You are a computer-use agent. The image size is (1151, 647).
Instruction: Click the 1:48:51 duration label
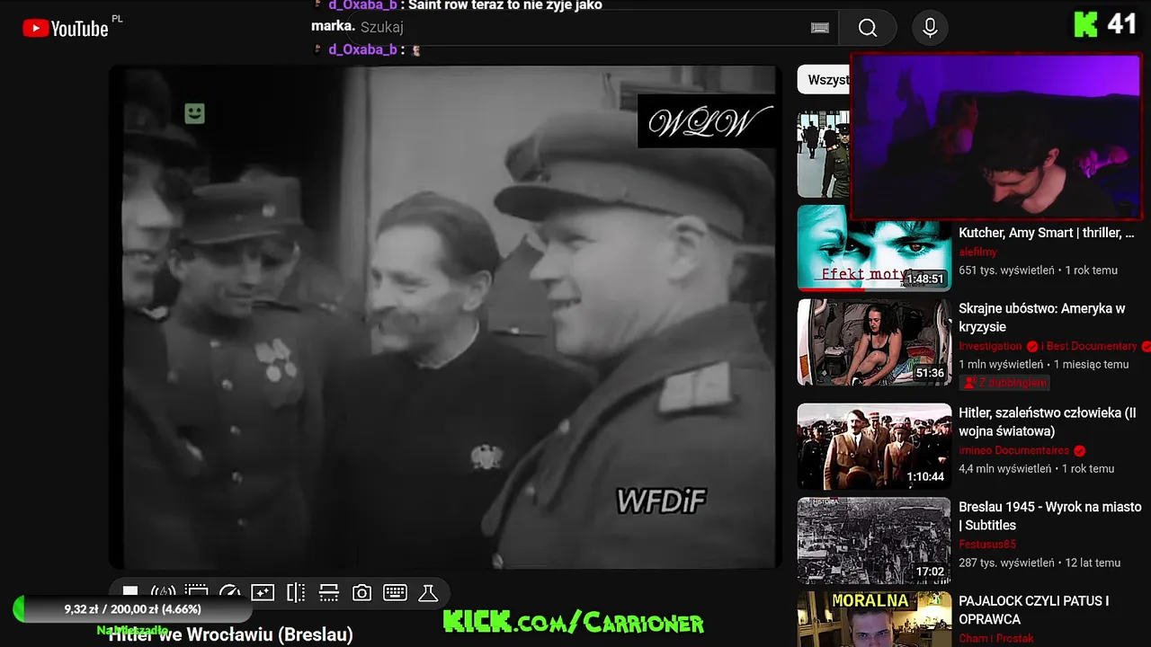[x=925, y=279]
